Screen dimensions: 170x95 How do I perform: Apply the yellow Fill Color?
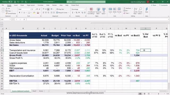[34, 13]
